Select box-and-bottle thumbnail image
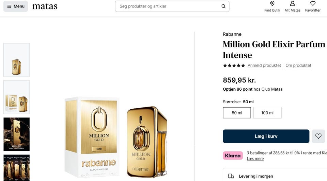327x181 pixels. (16, 97)
